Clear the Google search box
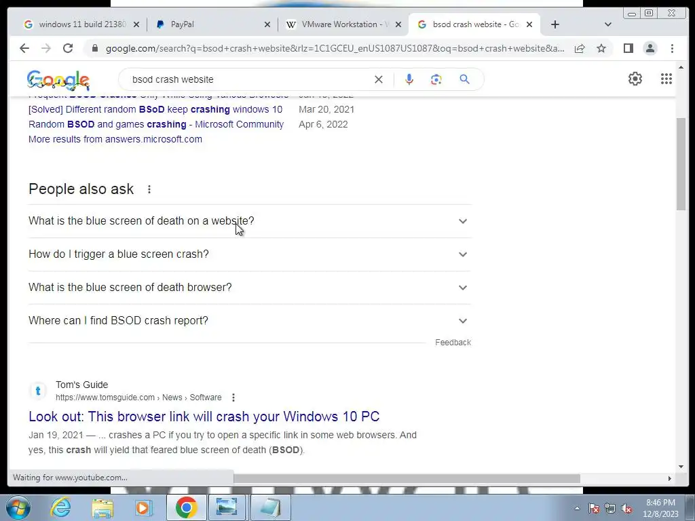This screenshot has height=521, width=695. pyautogui.click(x=379, y=79)
